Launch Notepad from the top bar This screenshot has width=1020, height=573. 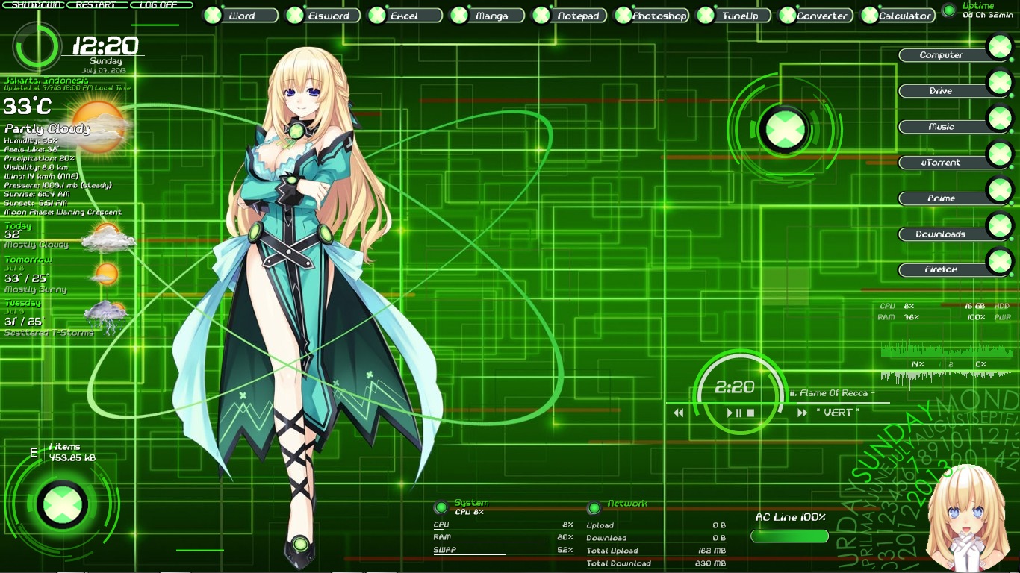pos(579,16)
